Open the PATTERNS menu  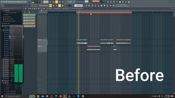[10, 2]
